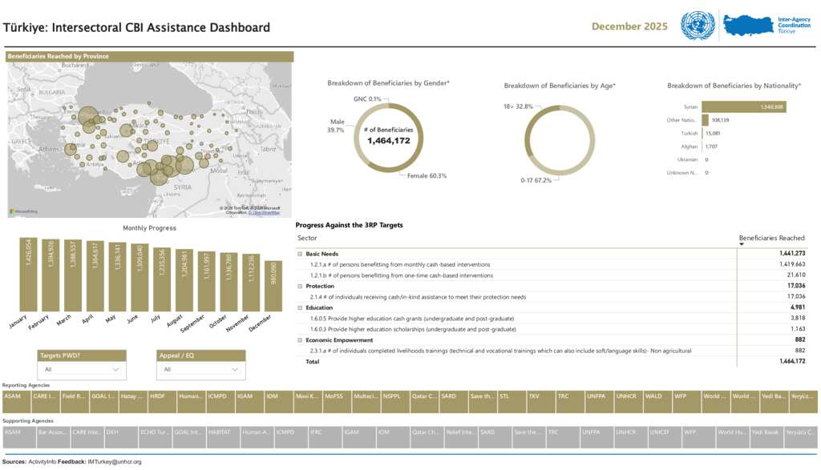Collapse the Education sector row
Screen dimensions: 821x470
click(x=300, y=307)
